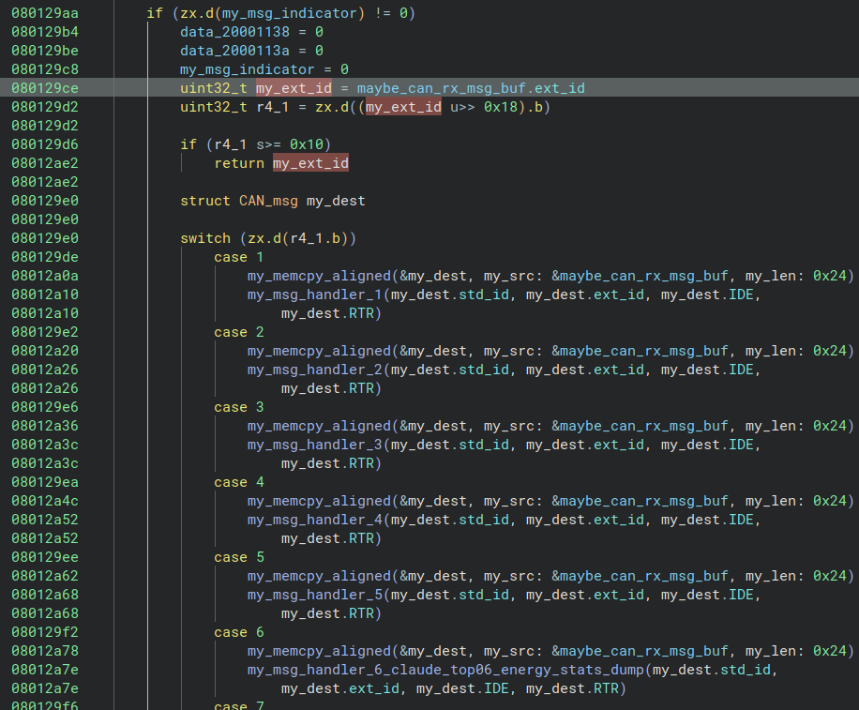Open the my_msg_handler_1 function

(x=314, y=295)
